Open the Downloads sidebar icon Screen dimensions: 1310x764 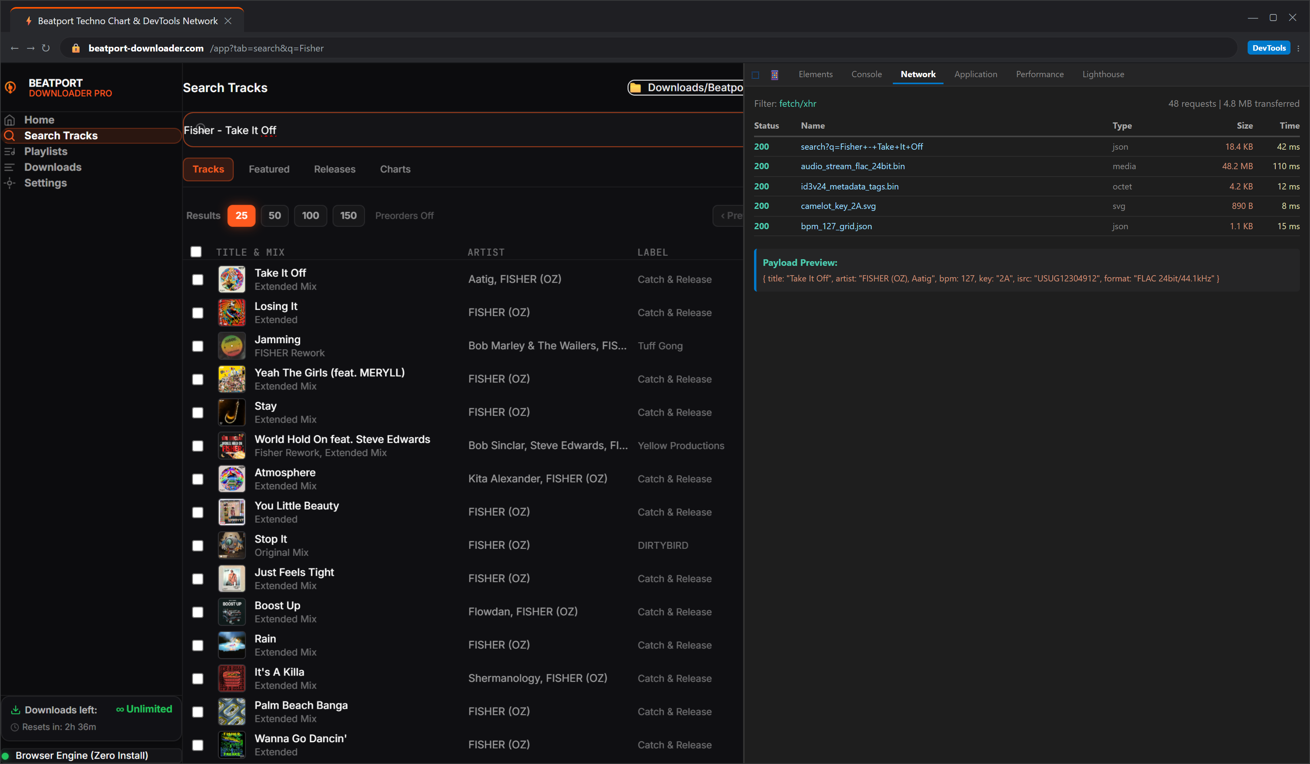coord(9,167)
